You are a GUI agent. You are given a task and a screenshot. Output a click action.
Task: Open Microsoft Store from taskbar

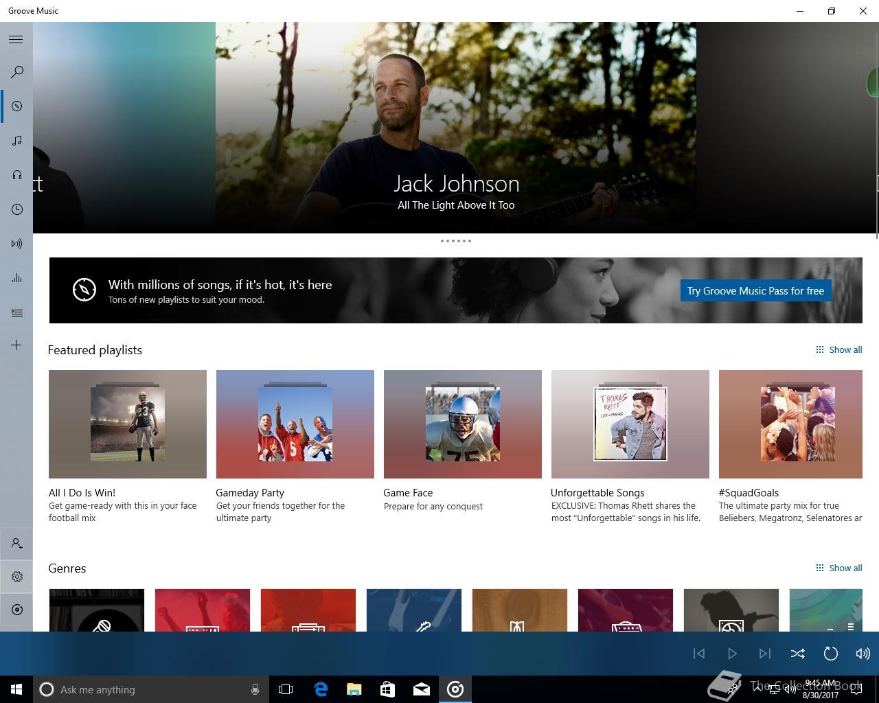tap(388, 689)
